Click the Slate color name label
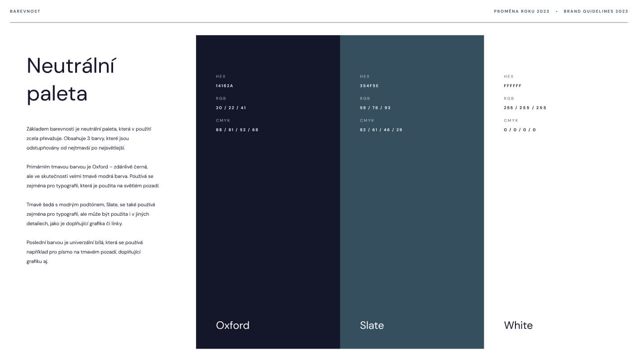This screenshot has height=359, width=638. pos(372,325)
